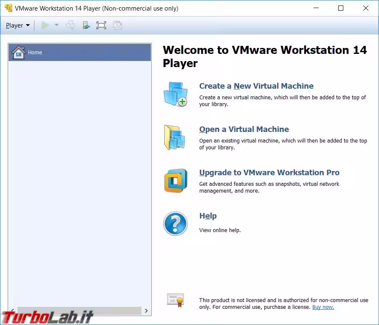Click the Open a Virtual Machine heading

click(244, 129)
